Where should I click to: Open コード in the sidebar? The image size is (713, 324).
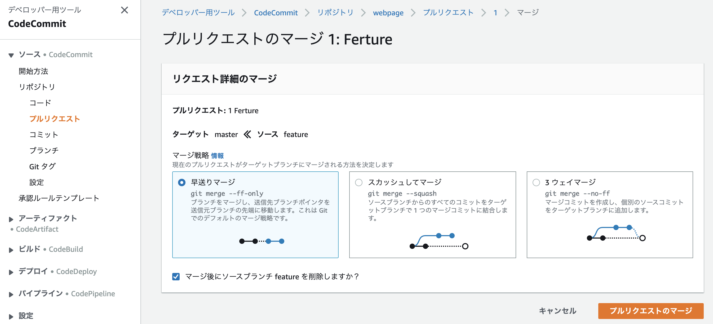(41, 103)
